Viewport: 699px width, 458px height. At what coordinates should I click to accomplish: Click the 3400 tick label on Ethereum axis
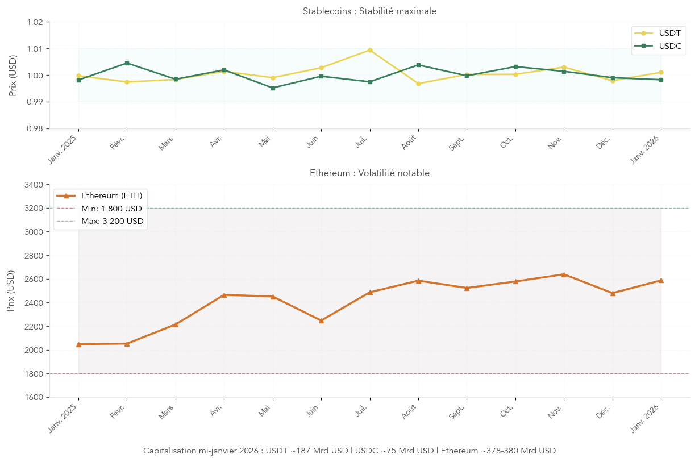[x=34, y=185]
